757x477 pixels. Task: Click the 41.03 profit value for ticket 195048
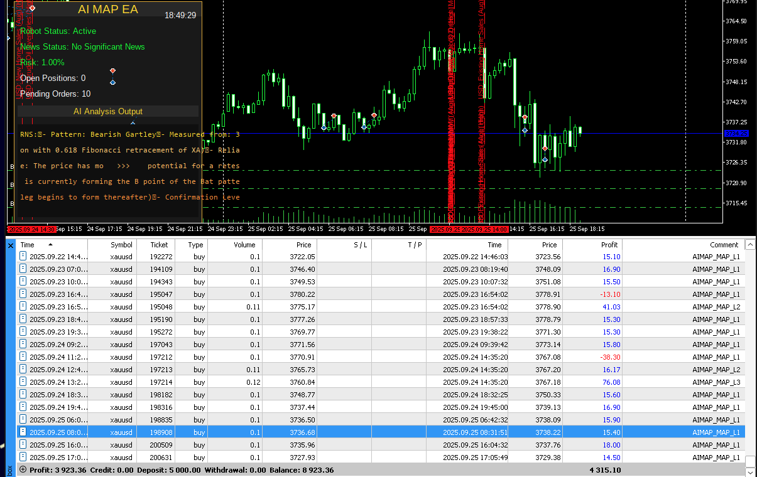(x=611, y=307)
